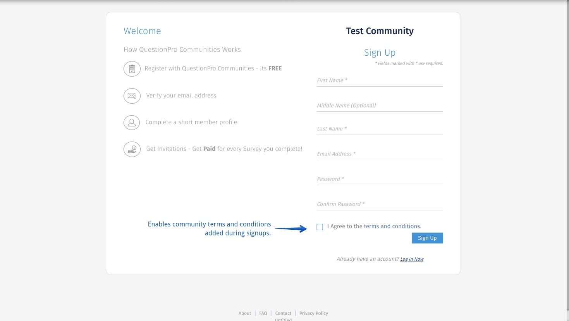Click the clipboard register icon
Screen dimensions: 569x321
pyautogui.click(x=132, y=69)
